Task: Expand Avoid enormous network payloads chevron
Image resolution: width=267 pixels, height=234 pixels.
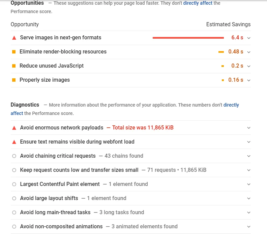Action: tap(249, 128)
